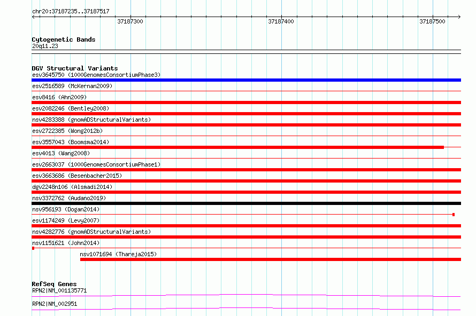Click the chr20:37187235..37187517 region label

(x=71, y=11)
